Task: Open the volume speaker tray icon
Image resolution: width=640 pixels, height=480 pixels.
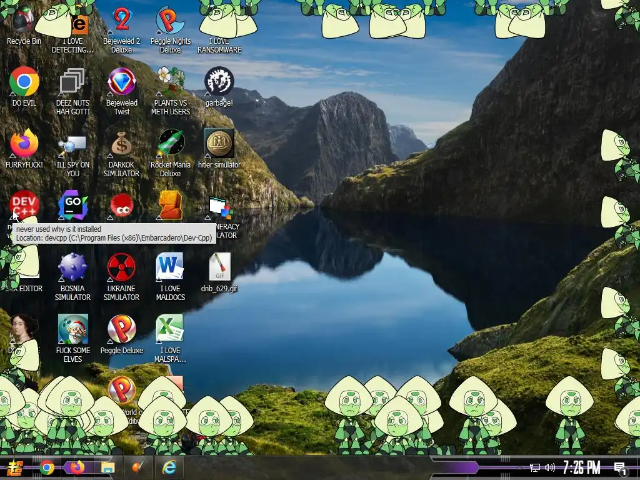Action: [550, 467]
